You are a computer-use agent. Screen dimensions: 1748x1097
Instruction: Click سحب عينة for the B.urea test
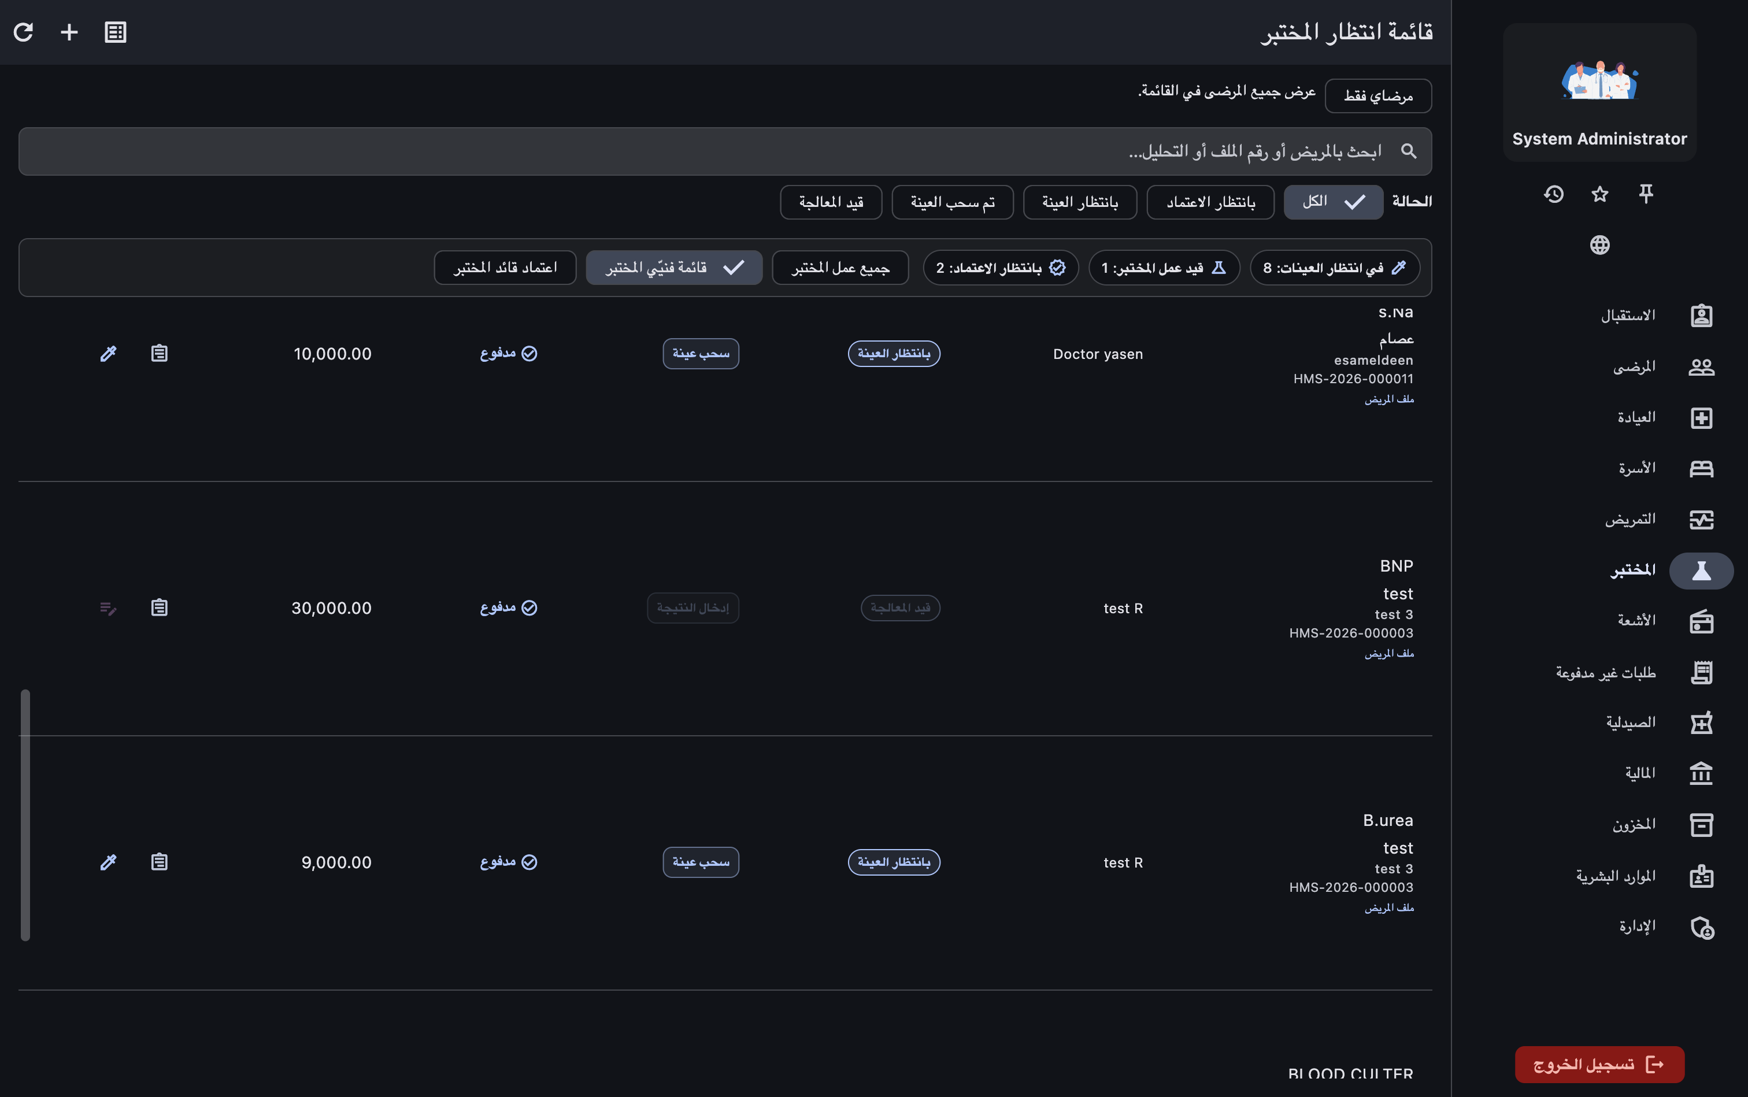tap(701, 863)
